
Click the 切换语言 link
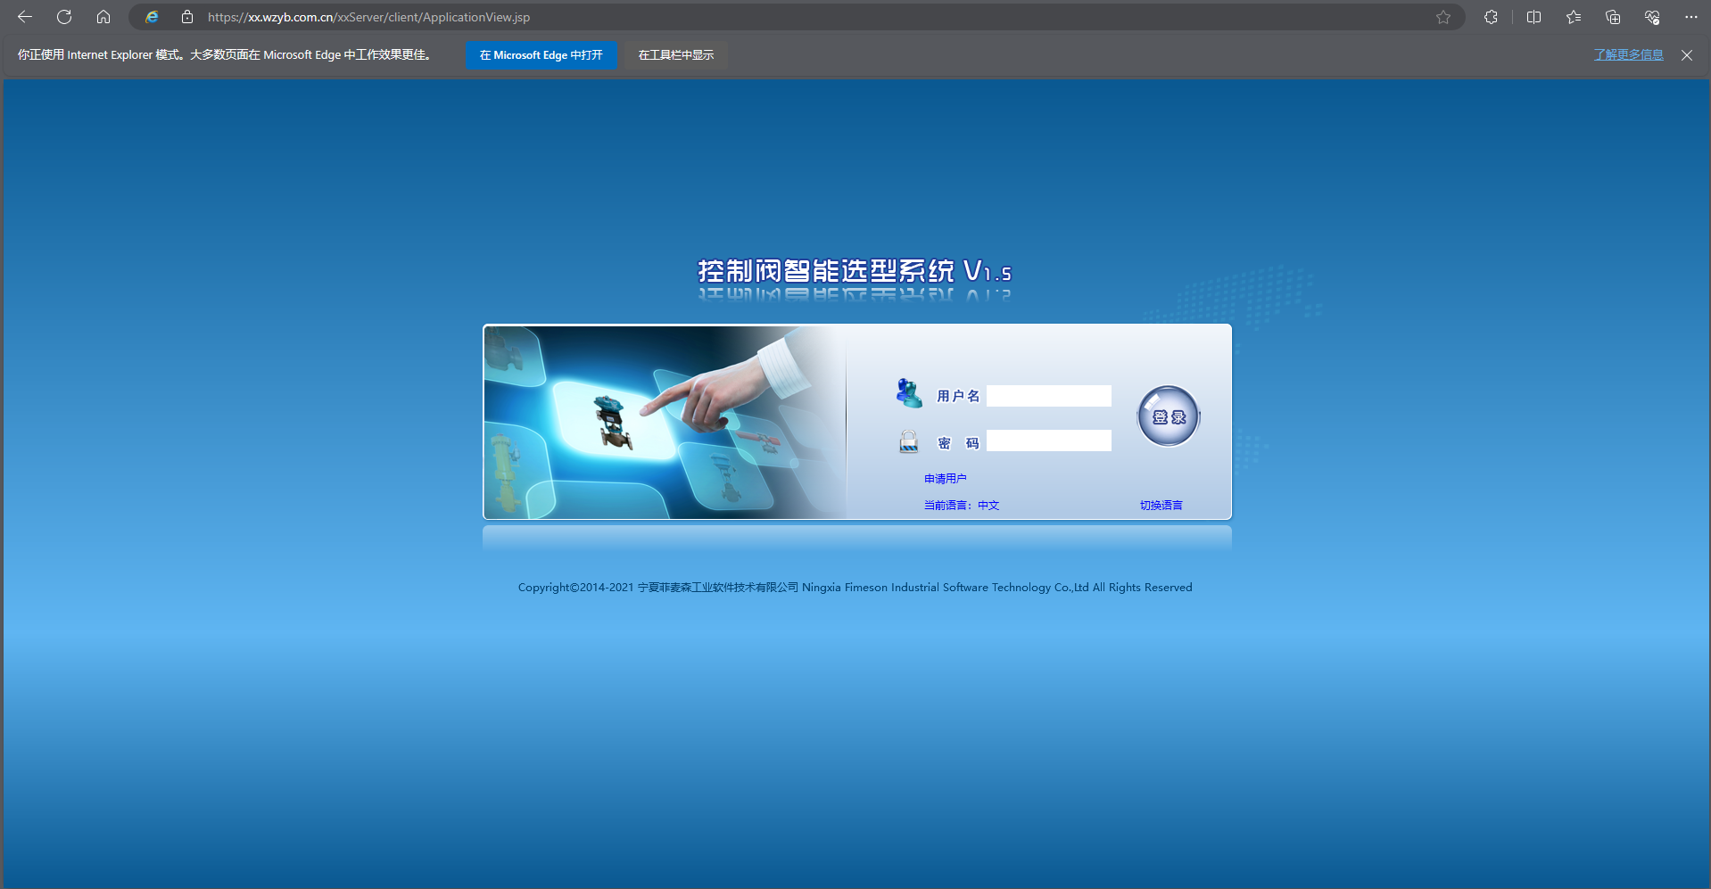click(x=1161, y=506)
